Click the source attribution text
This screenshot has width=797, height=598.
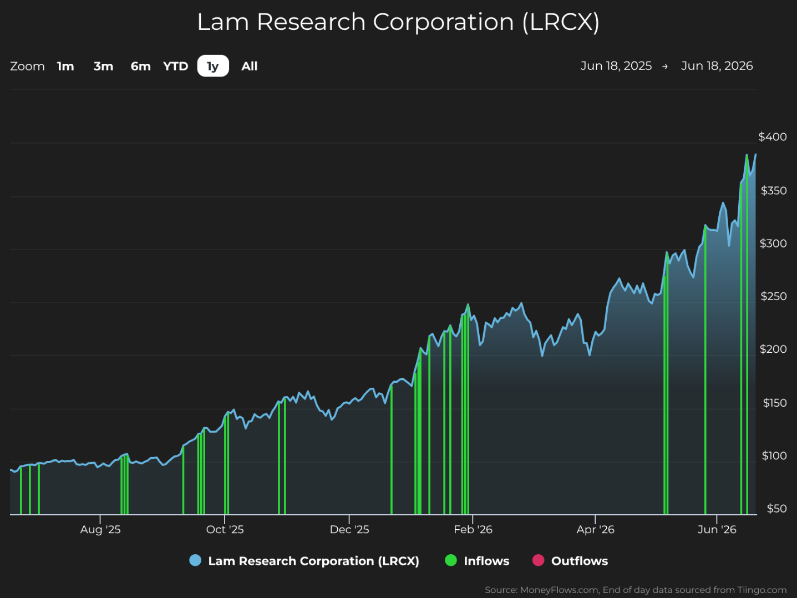coord(636,590)
